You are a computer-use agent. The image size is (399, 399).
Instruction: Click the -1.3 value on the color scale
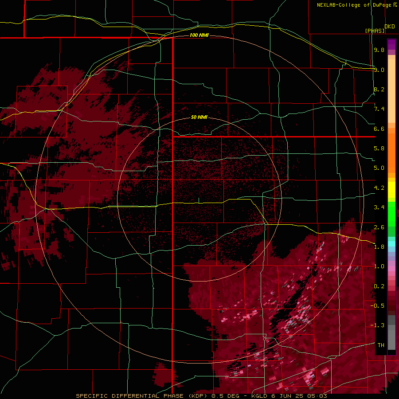[377, 325]
